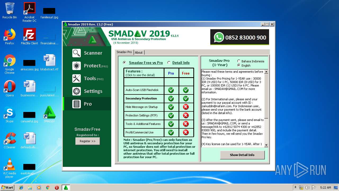Open VLC media player shortcut
The width and height of the screenshot is (339, 191).
(x=10, y=168)
